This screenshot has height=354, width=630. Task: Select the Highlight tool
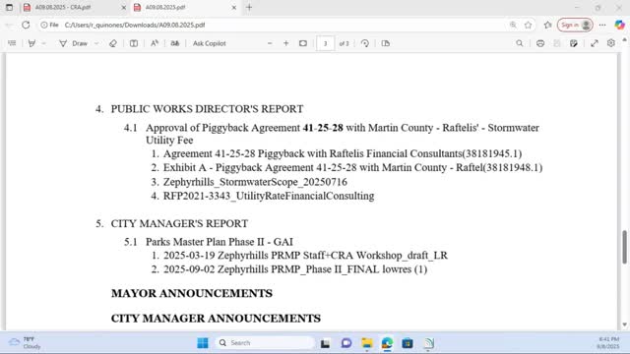pos(31,43)
